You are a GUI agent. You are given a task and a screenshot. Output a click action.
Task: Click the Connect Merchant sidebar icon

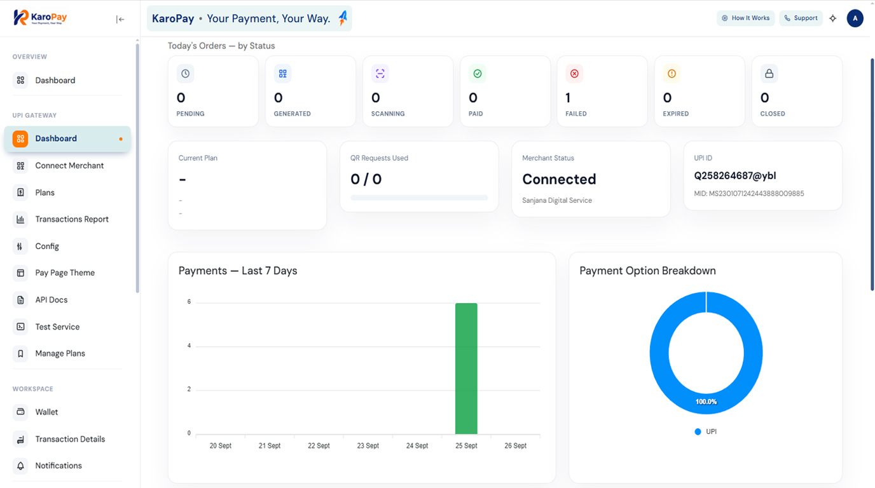pyautogui.click(x=21, y=166)
